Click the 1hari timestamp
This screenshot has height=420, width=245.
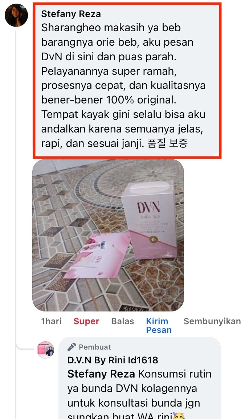coord(52,321)
